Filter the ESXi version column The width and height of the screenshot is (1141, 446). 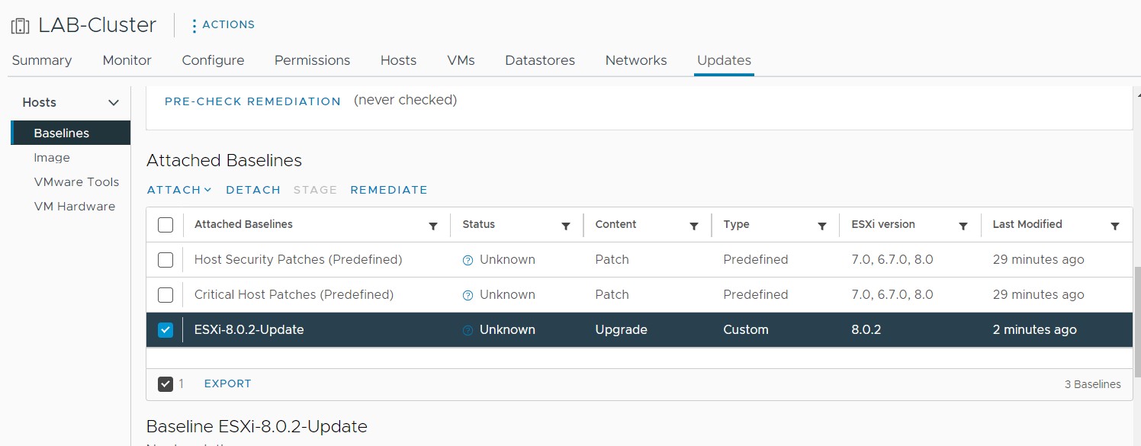(963, 226)
